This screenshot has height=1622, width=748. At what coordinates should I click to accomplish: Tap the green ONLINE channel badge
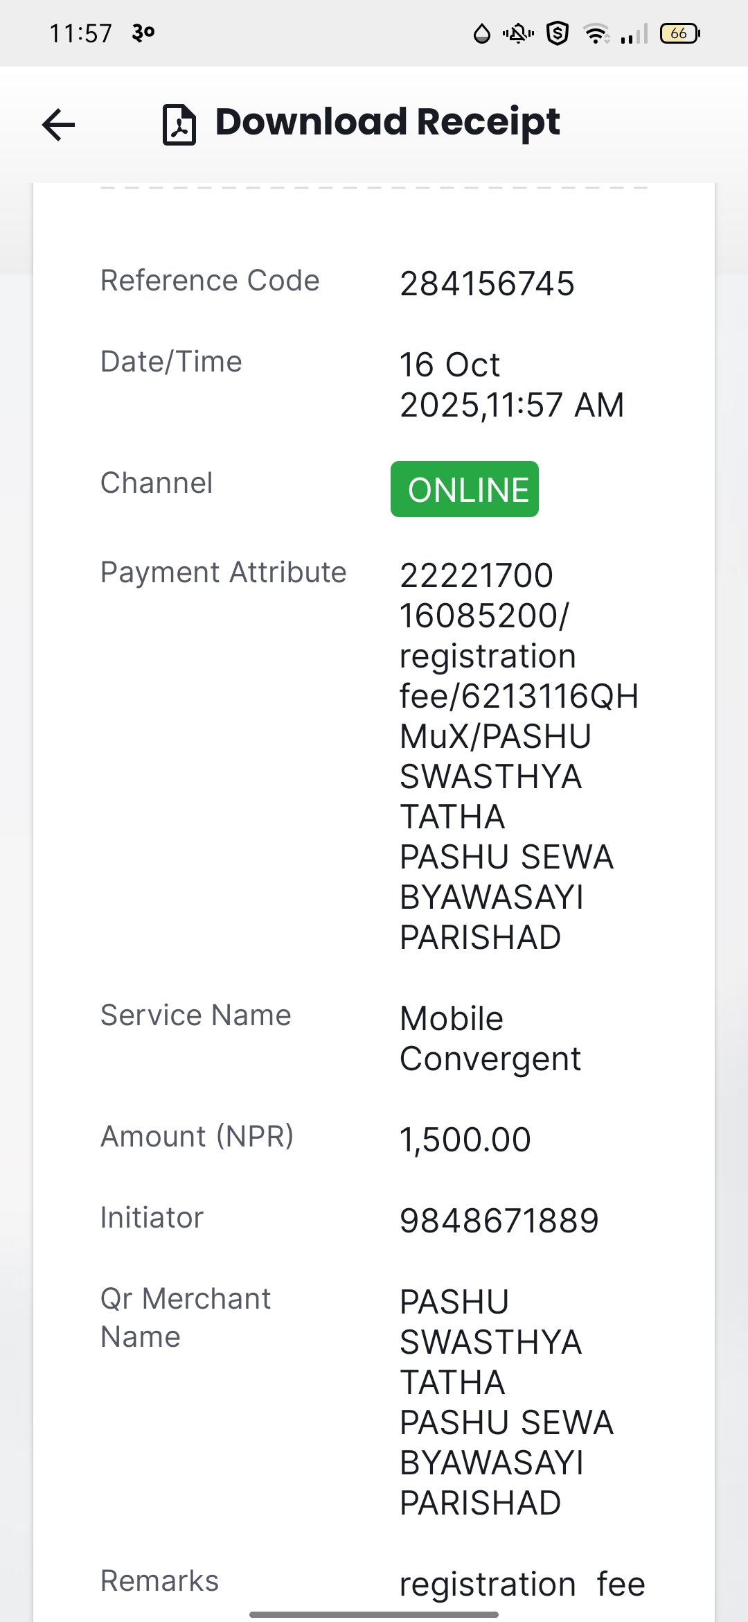point(465,489)
